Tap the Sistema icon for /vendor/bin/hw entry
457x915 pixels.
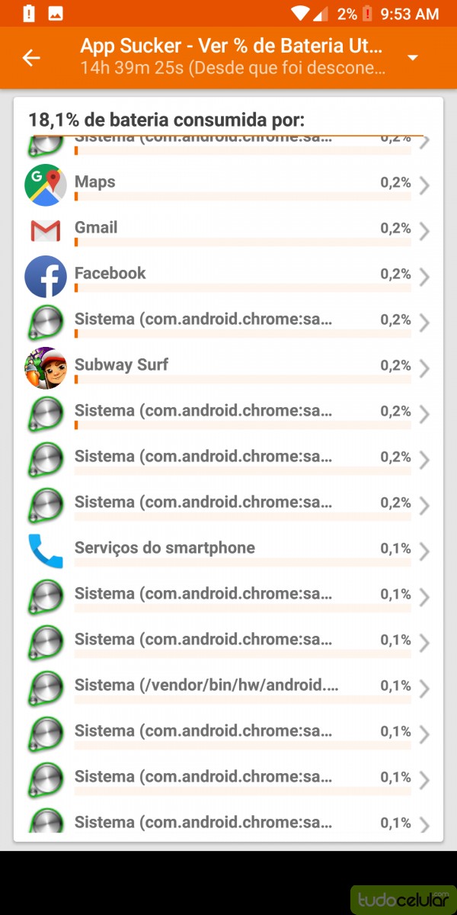pos(46,688)
